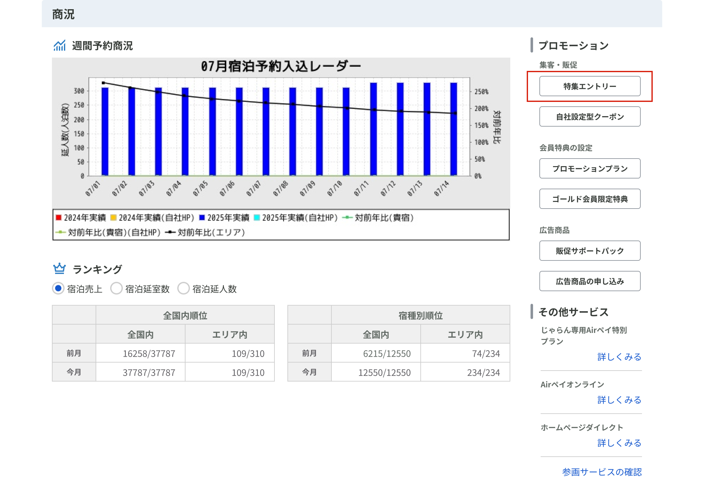Select the 宿泊延室数 radio button
This screenshot has width=704, height=488.
(x=116, y=288)
